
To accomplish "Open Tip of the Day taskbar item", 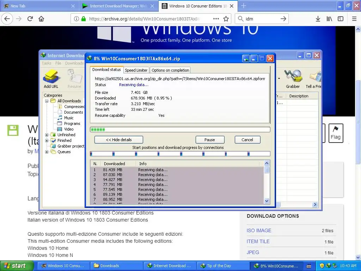I will (223, 266).
